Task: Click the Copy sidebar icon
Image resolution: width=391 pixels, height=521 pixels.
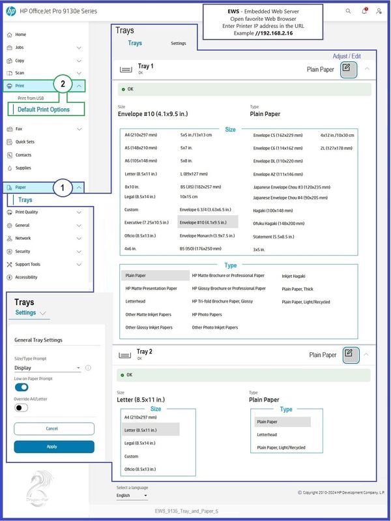Action: click(9, 61)
